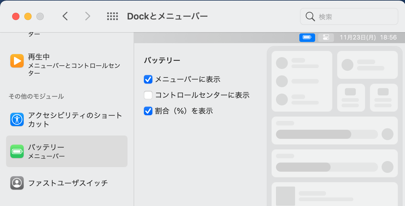Image resolution: width=405 pixels, height=206 pixels.
Task: Click the green battery sidebar icon
Action: click(17, 151)
